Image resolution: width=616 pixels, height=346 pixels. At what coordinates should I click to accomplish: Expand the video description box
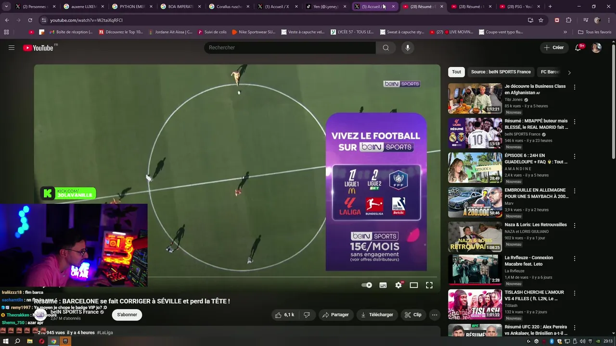[237, 332]
